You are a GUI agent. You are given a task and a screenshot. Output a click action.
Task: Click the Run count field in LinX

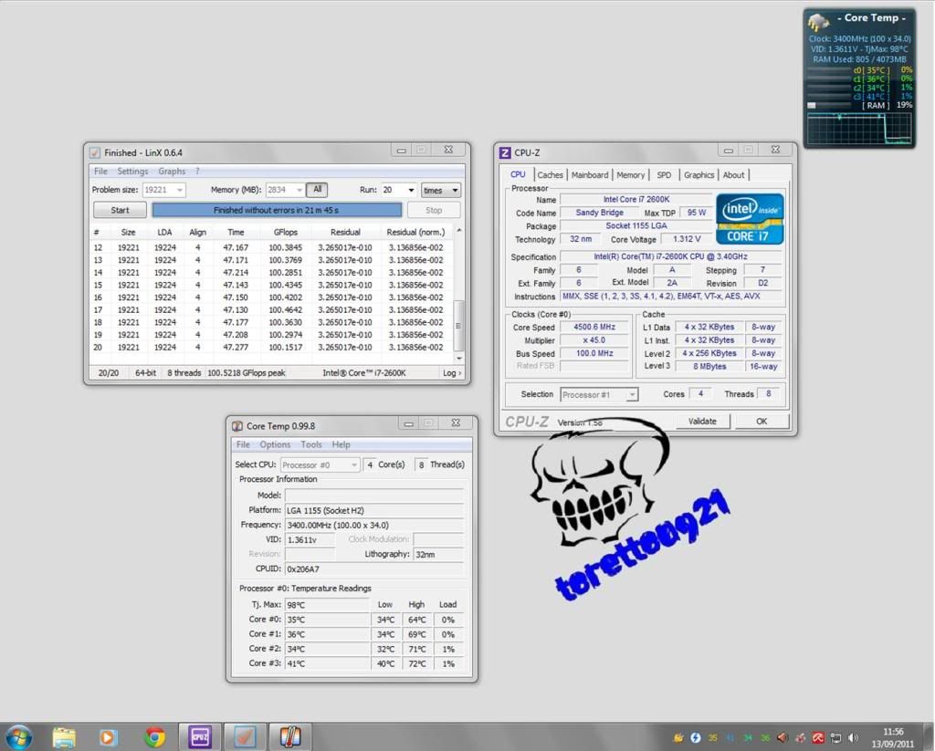coord(391,190)
